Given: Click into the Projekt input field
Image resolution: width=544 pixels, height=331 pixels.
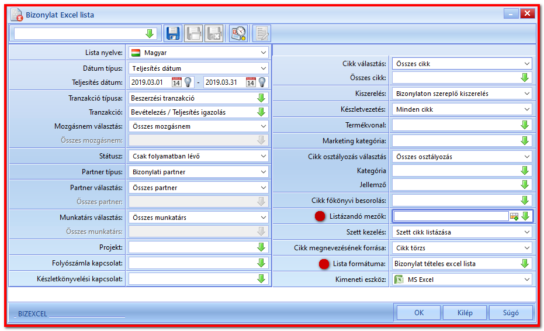Looking at the screenshot, I should 193,247.
